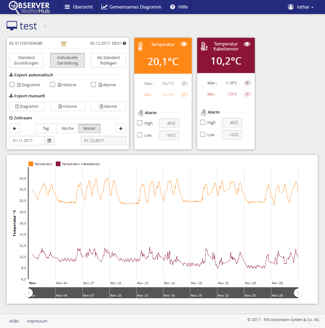Viewport: 325px width, 328px height.
Task: Click the Als Standard festlegen button
Action: pos(108,60)
